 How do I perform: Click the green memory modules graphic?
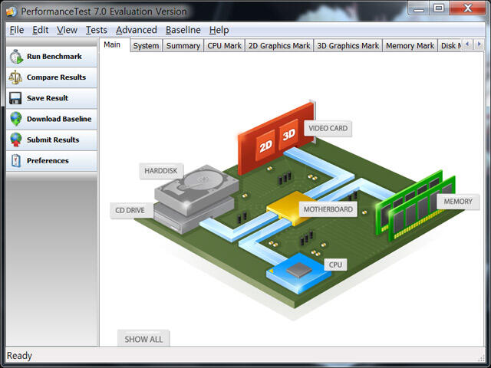coord(415,206)
